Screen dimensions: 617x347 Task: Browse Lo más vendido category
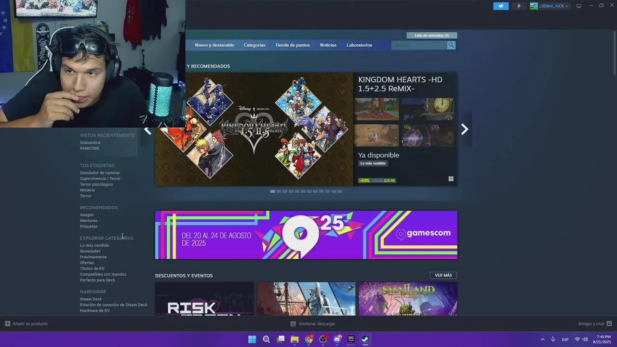[x=94, y=245]
